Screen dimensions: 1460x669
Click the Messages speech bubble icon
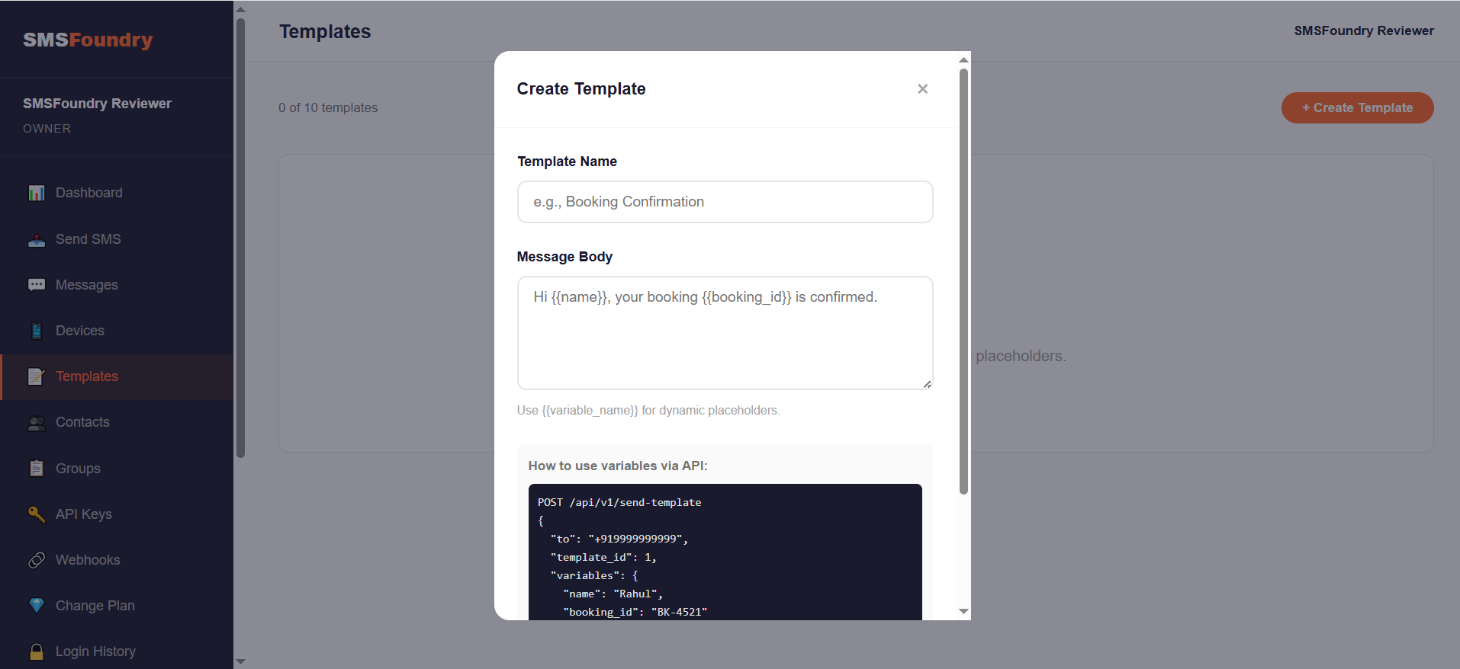point(37,285)
